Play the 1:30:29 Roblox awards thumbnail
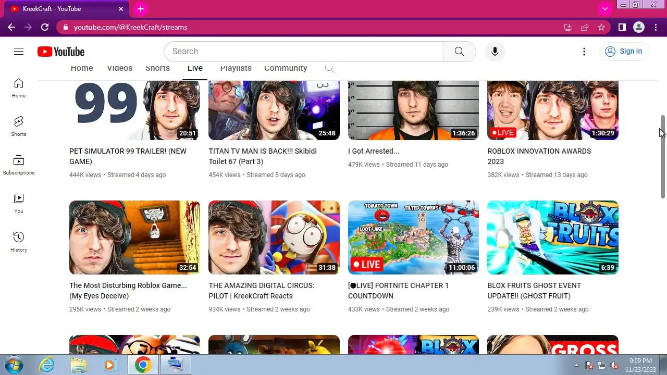Screen dimensions: 667x375 (x=553, y=110)
